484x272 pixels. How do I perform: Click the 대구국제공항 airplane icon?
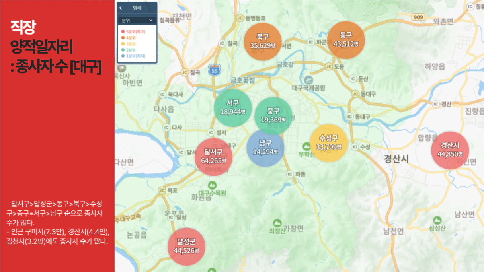tap(309, 80)
